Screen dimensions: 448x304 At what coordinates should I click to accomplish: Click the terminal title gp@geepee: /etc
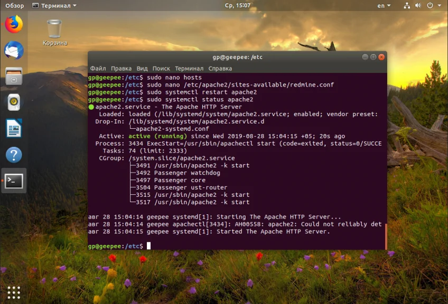click(x=237, y=57)
